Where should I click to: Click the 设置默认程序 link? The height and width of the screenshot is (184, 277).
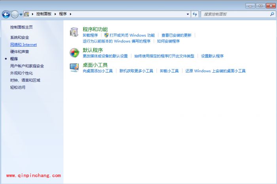pos(212,56)
